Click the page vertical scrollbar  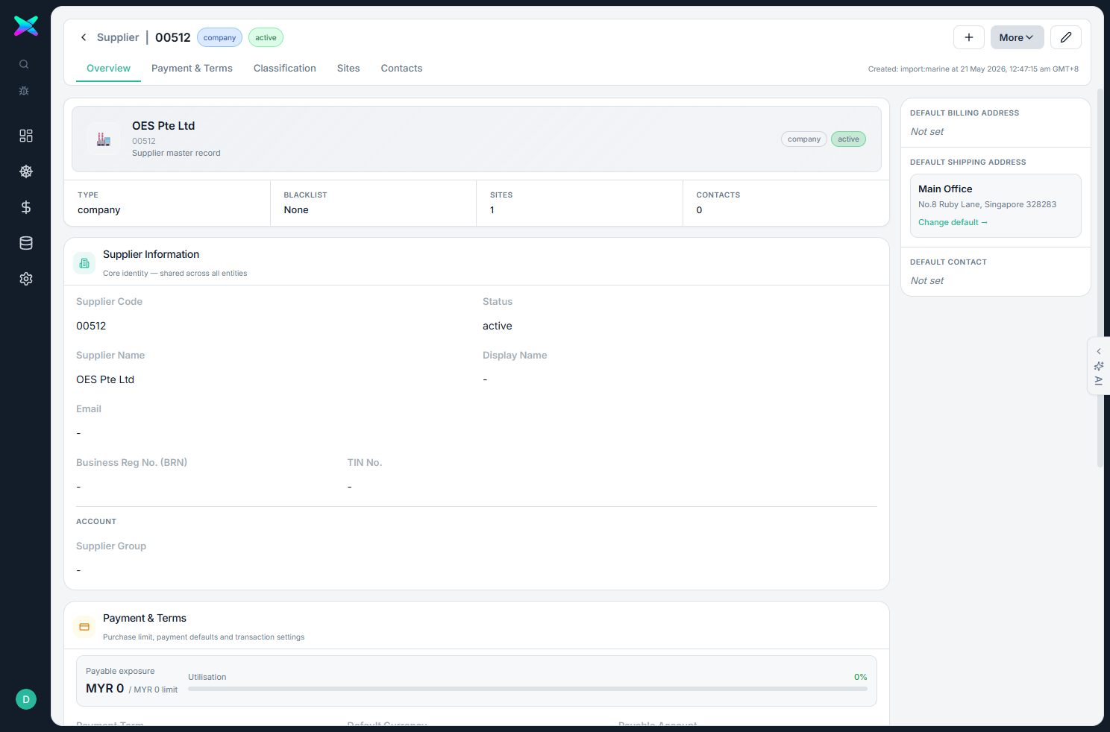click(x=1100, y=278)
